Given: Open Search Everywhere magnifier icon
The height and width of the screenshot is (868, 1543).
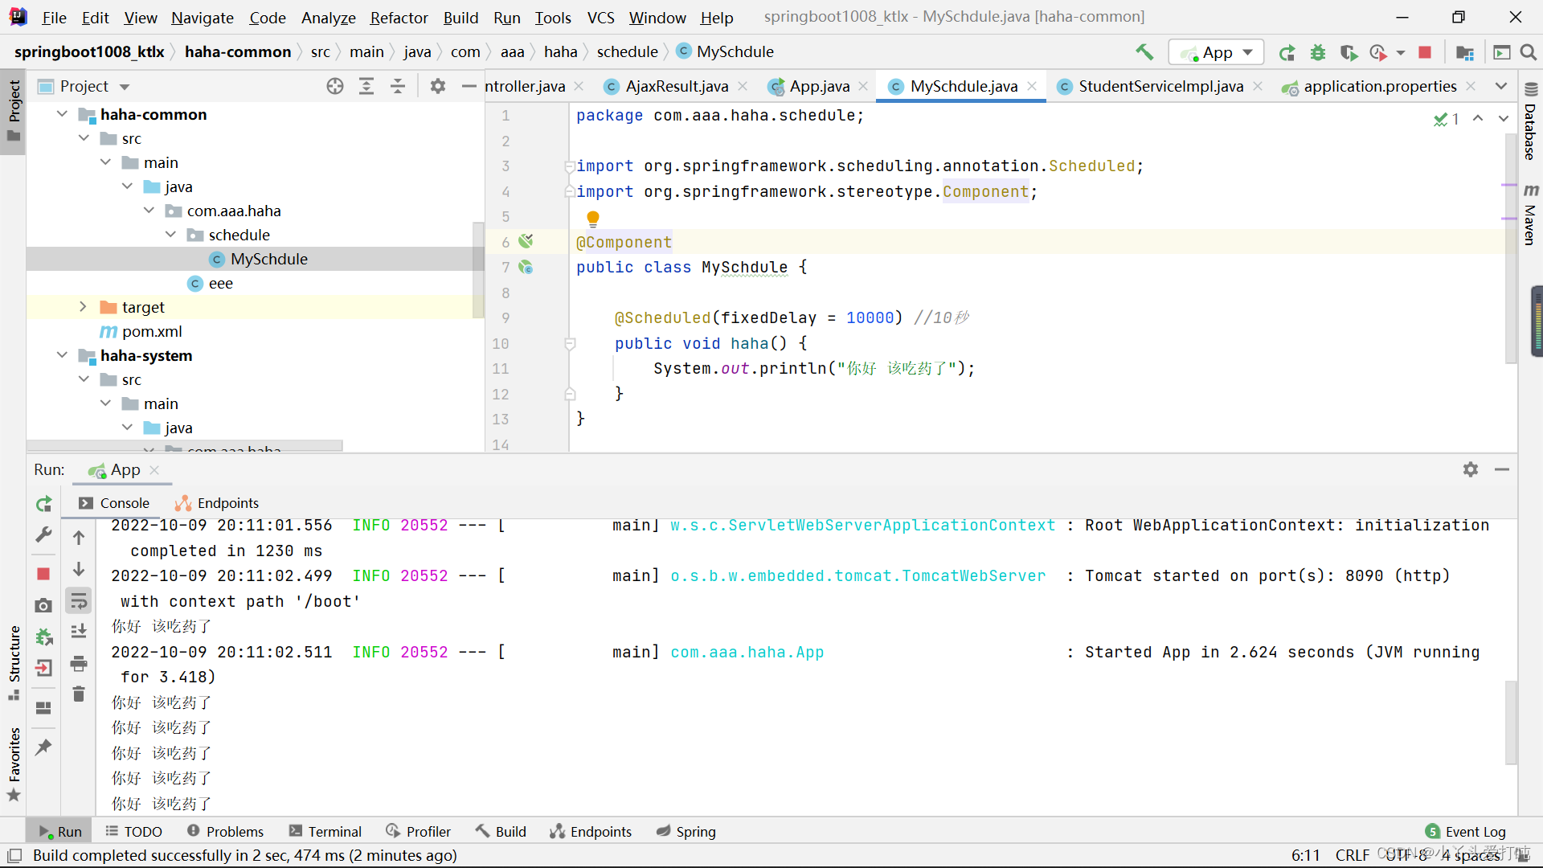Looking at the screenshot, I should [x=1529, y=52].
